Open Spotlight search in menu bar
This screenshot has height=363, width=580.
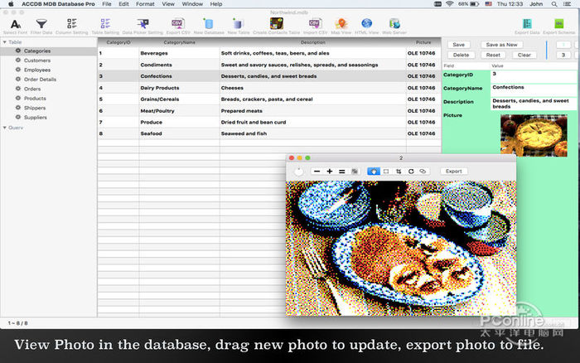(x=553, y=4)
